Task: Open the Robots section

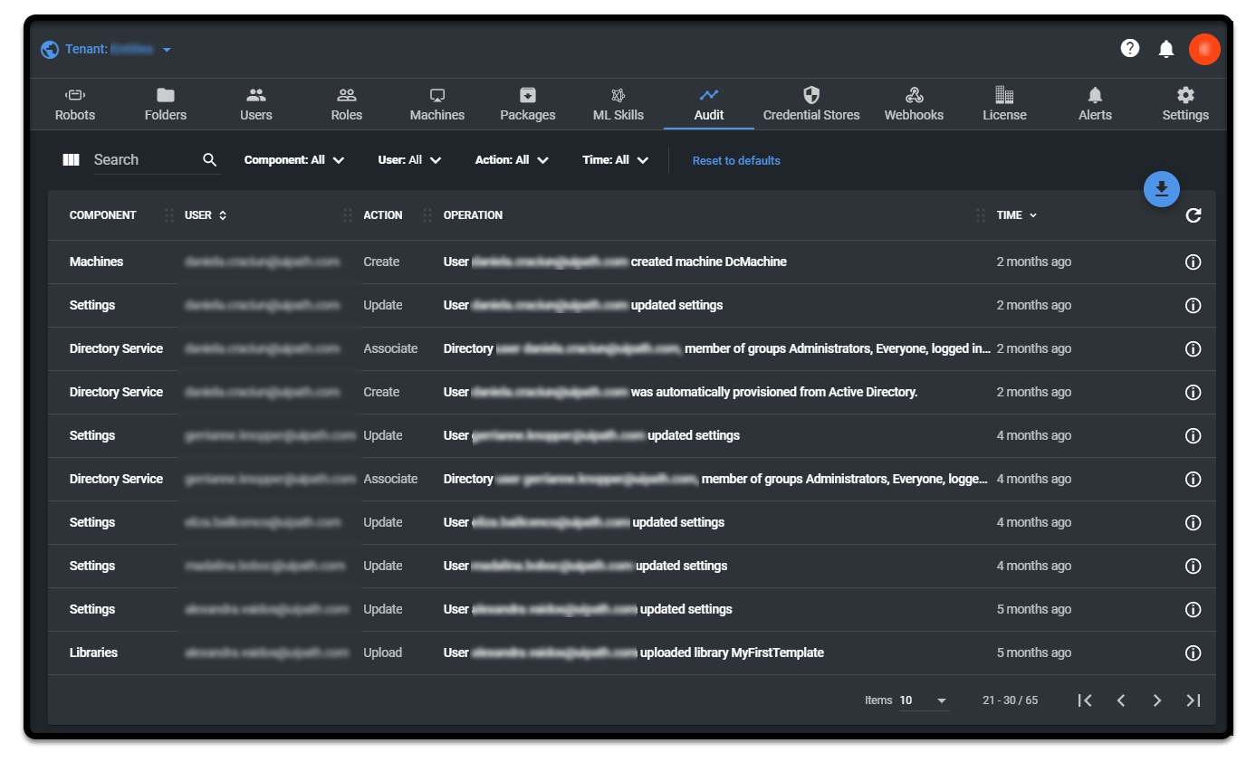Action: 74,103
